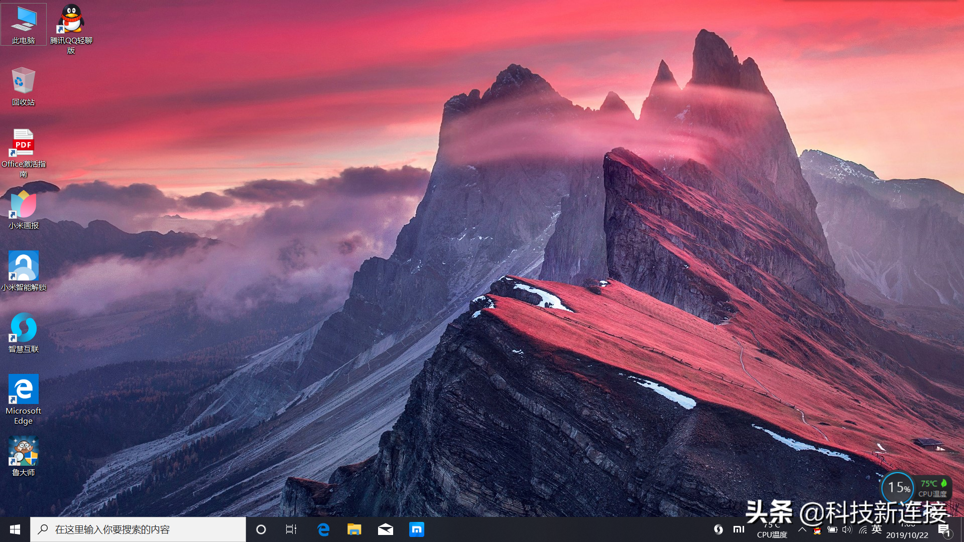The image size is (964, 542).
Task: Switch the 英 input method indicator
Action: (x=877, y=529)
